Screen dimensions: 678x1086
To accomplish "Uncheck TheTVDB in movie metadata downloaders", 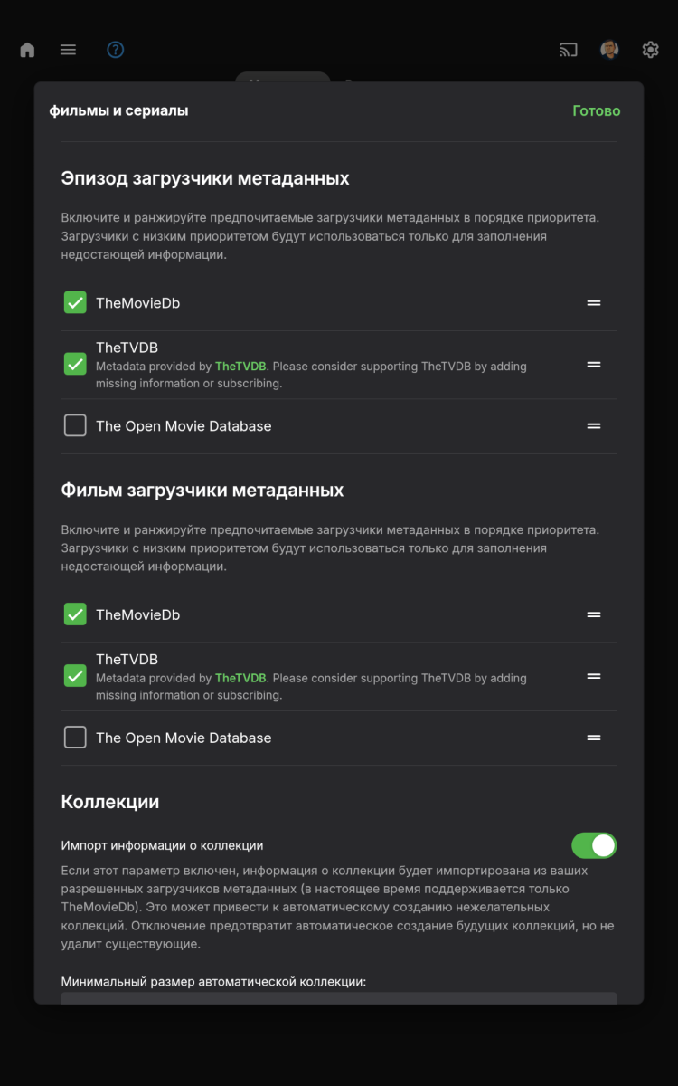I will [75, 676].
